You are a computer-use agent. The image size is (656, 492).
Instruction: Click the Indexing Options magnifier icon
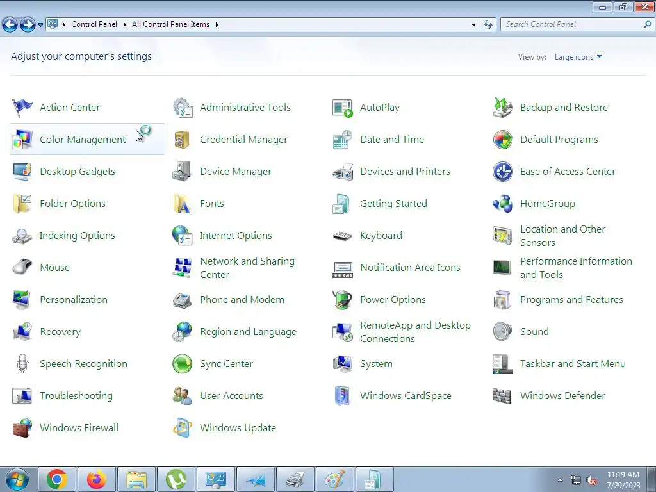[22, 236]
